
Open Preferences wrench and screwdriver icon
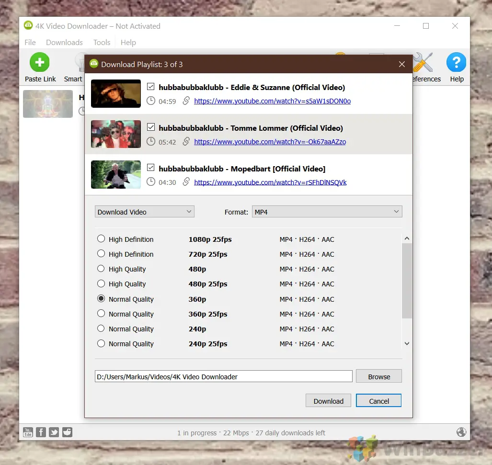[x=423, y=63]
